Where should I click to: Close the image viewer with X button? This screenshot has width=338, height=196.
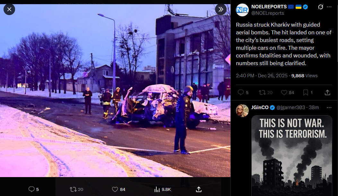pyautogui.click(x=9, y=10)
